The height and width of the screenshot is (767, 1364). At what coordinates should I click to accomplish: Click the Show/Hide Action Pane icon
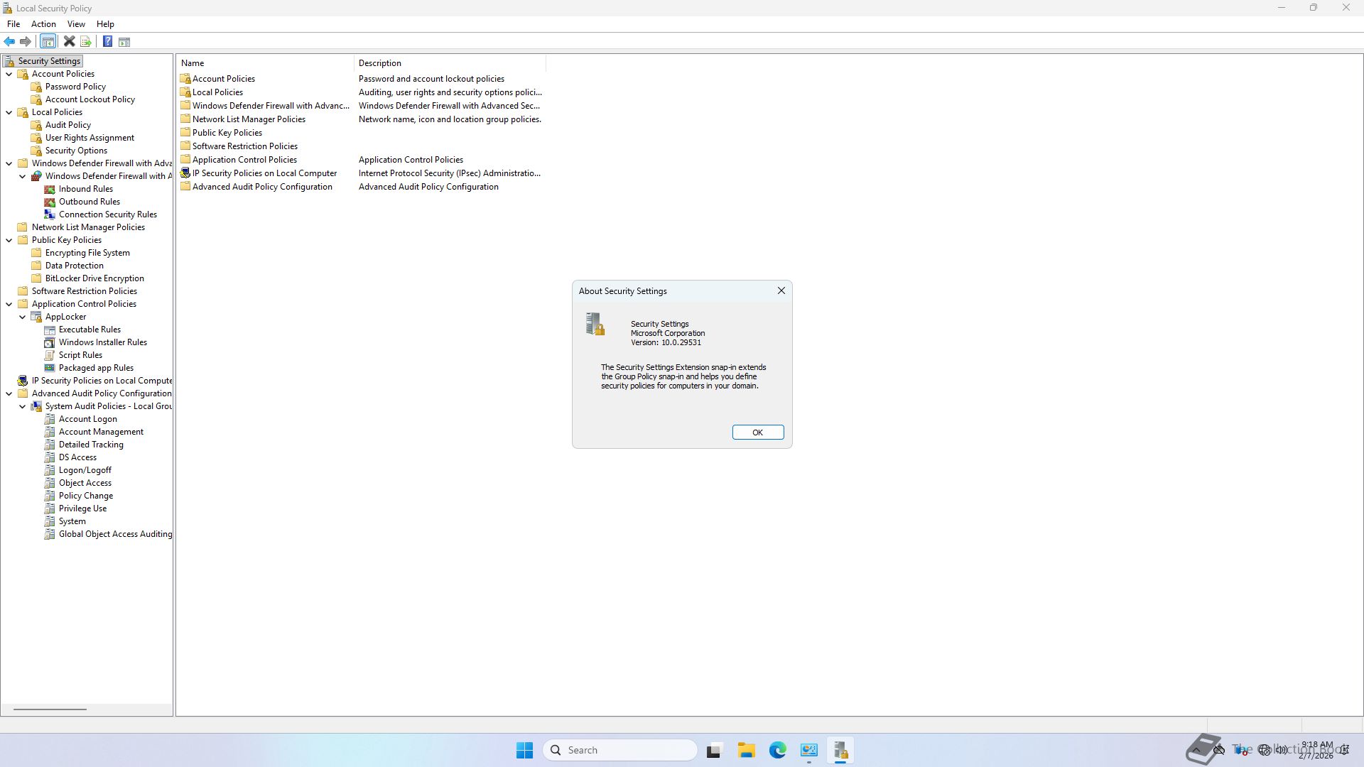(124, 42)
